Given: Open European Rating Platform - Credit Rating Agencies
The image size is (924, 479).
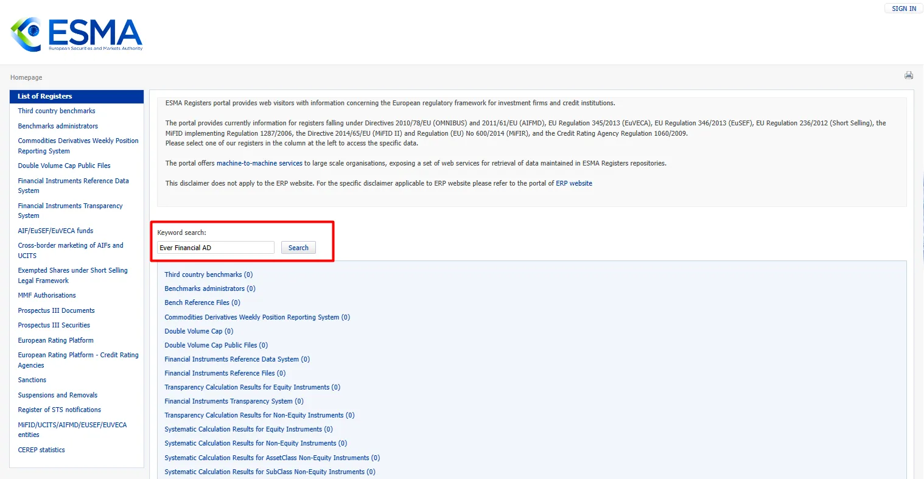Looking at the screenshot, I should 78,360.
